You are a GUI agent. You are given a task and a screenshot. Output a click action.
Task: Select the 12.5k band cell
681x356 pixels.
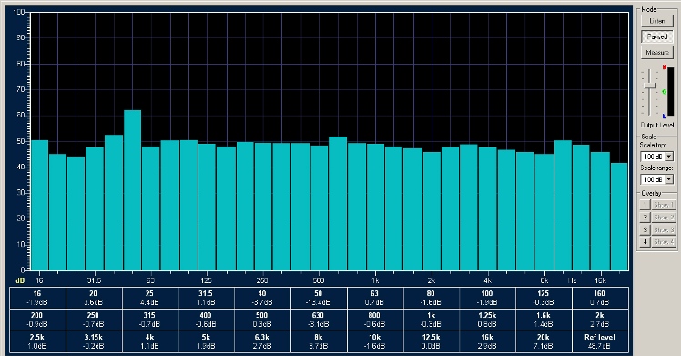pos(431,341)
